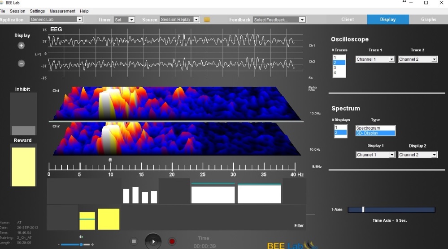The image size is (448, 249).
Task: Click the t-Axis time slider
Action: 363,210
